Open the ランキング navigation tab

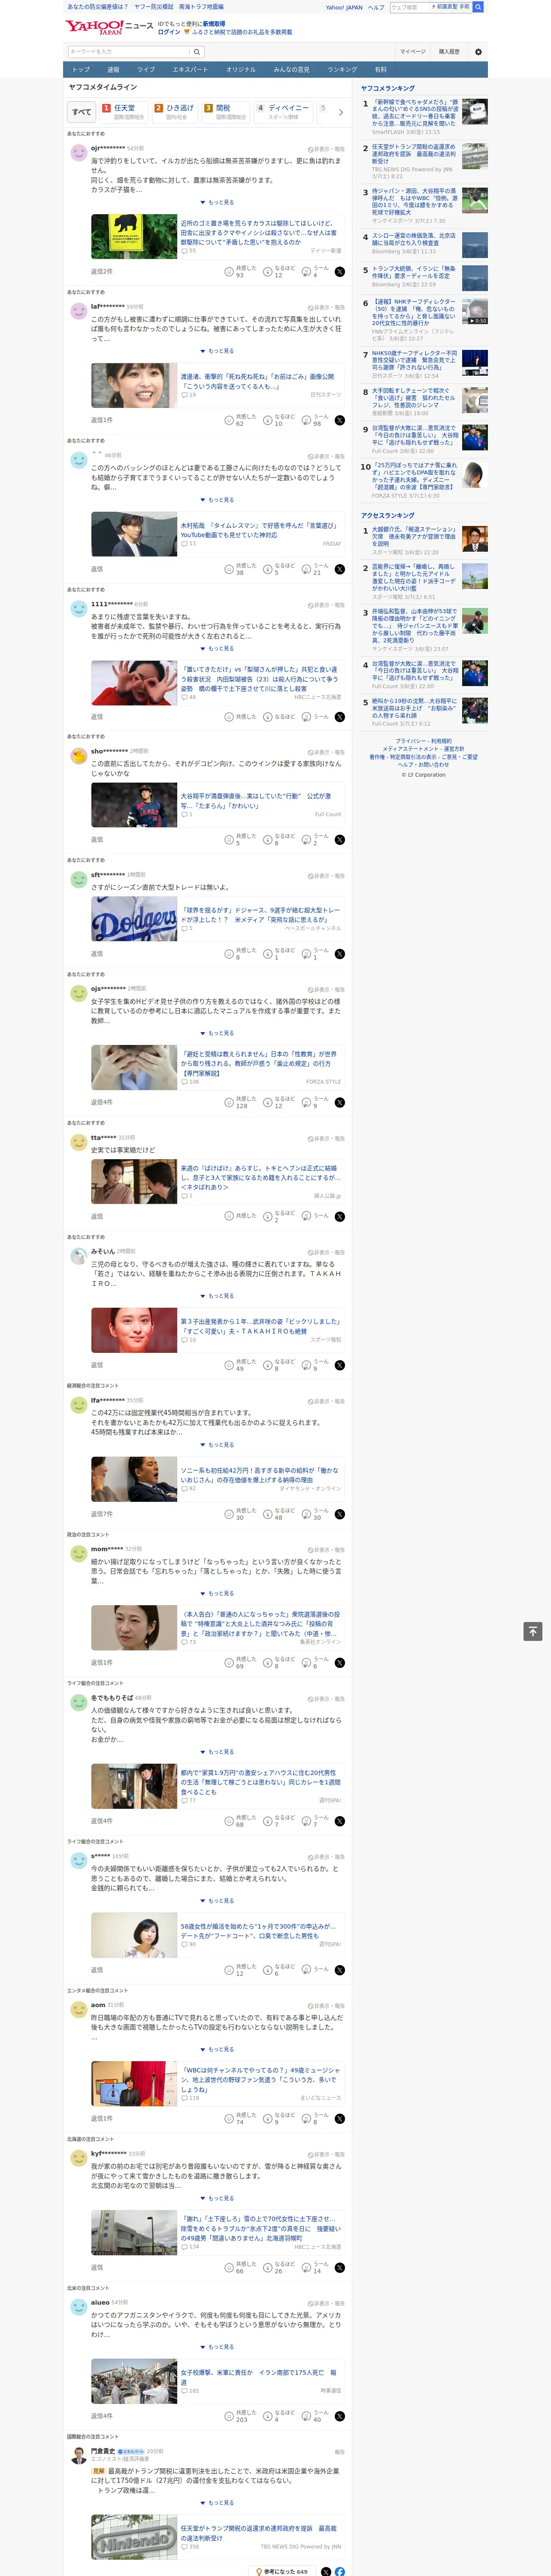342,69
